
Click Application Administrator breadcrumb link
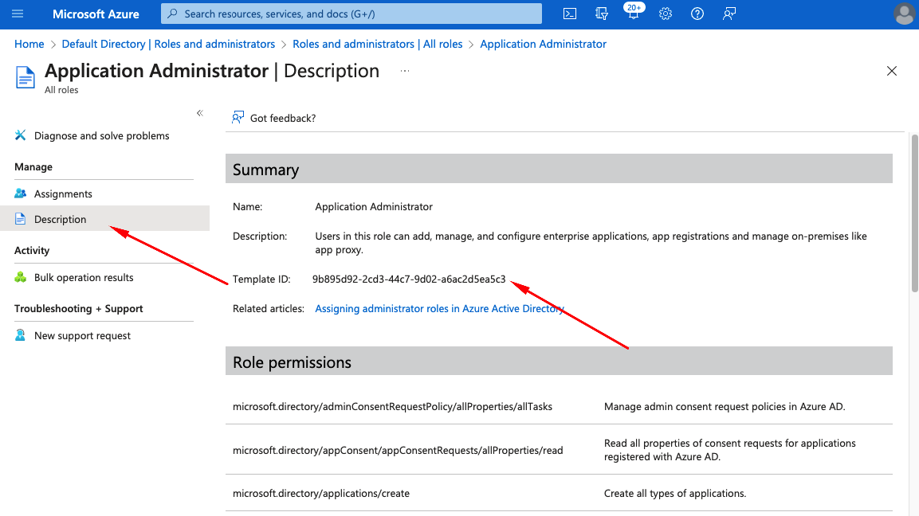tap(544, 44)
